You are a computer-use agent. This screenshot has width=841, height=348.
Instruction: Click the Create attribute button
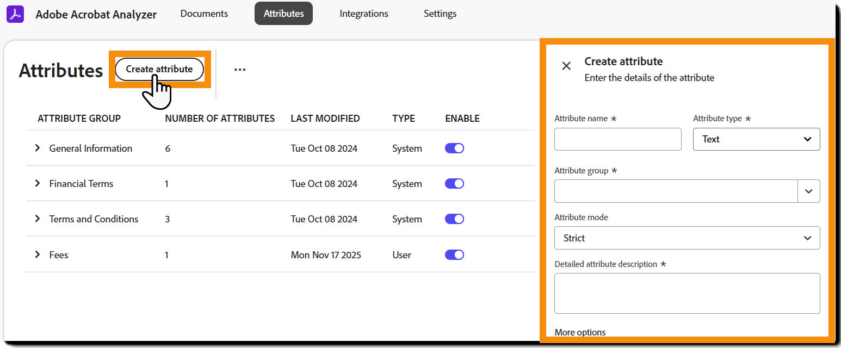pyautogui.click(x=159, y=69)
